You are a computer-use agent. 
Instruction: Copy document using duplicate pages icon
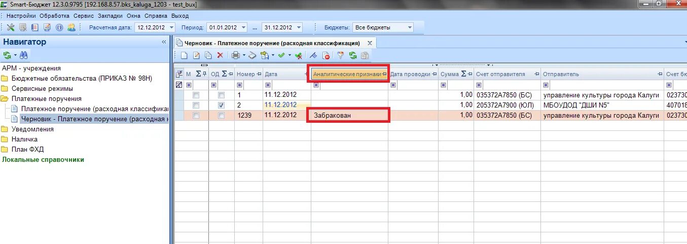point(208,55)
